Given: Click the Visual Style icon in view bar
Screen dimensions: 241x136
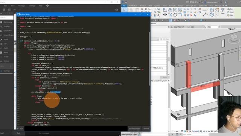Looking at the screenshot, I should point(185,131).
